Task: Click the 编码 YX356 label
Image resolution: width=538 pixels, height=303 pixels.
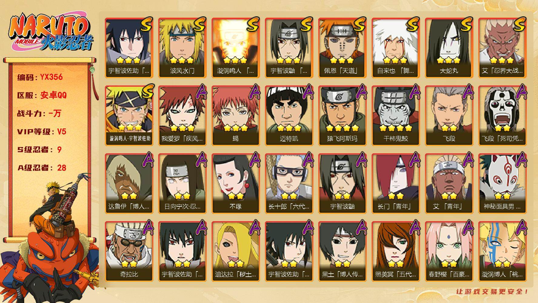Action: coord(40,77)
